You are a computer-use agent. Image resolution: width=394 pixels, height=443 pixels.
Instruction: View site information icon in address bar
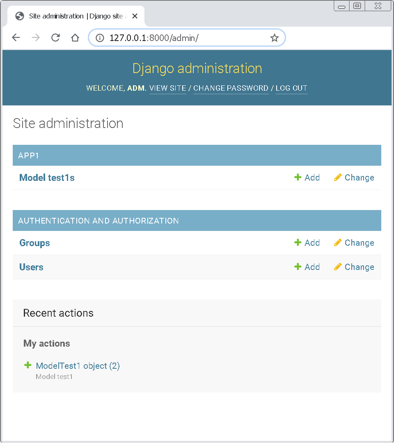pos(100,38)
